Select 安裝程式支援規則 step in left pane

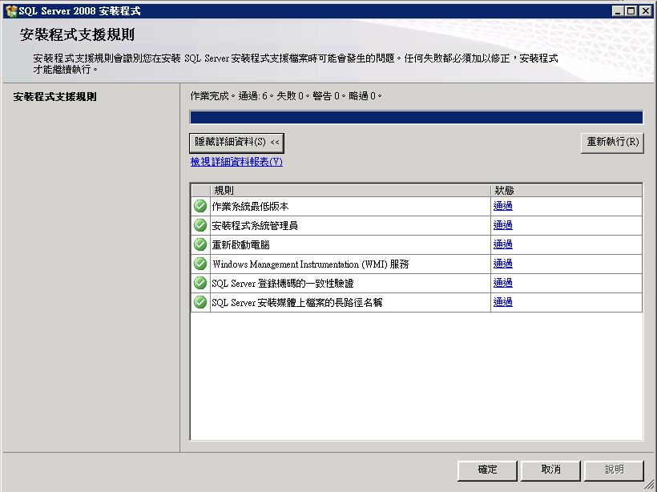click(x=55, y=97)
